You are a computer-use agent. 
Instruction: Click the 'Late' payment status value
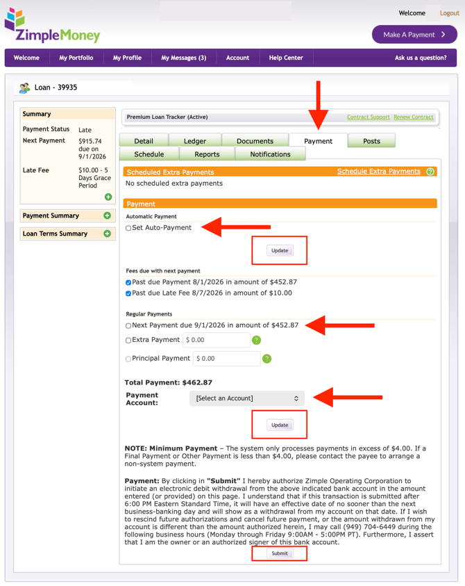tap(85, 130)
